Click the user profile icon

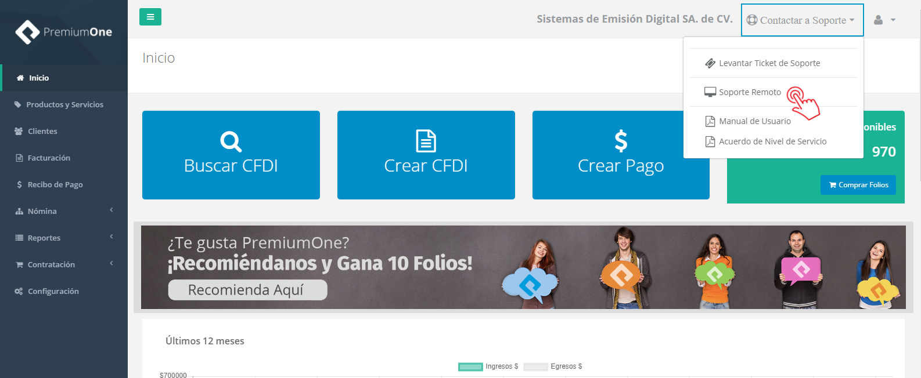pos(878,20)
